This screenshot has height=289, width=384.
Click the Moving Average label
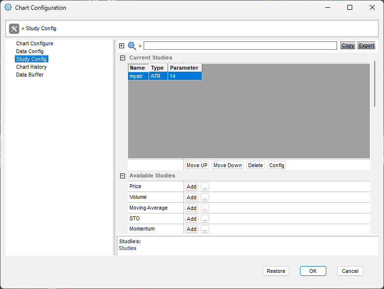click(149, 208)
